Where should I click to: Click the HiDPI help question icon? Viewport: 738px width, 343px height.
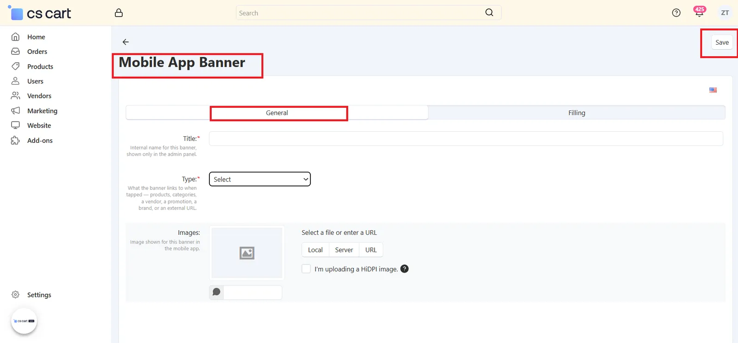point(405,269)
